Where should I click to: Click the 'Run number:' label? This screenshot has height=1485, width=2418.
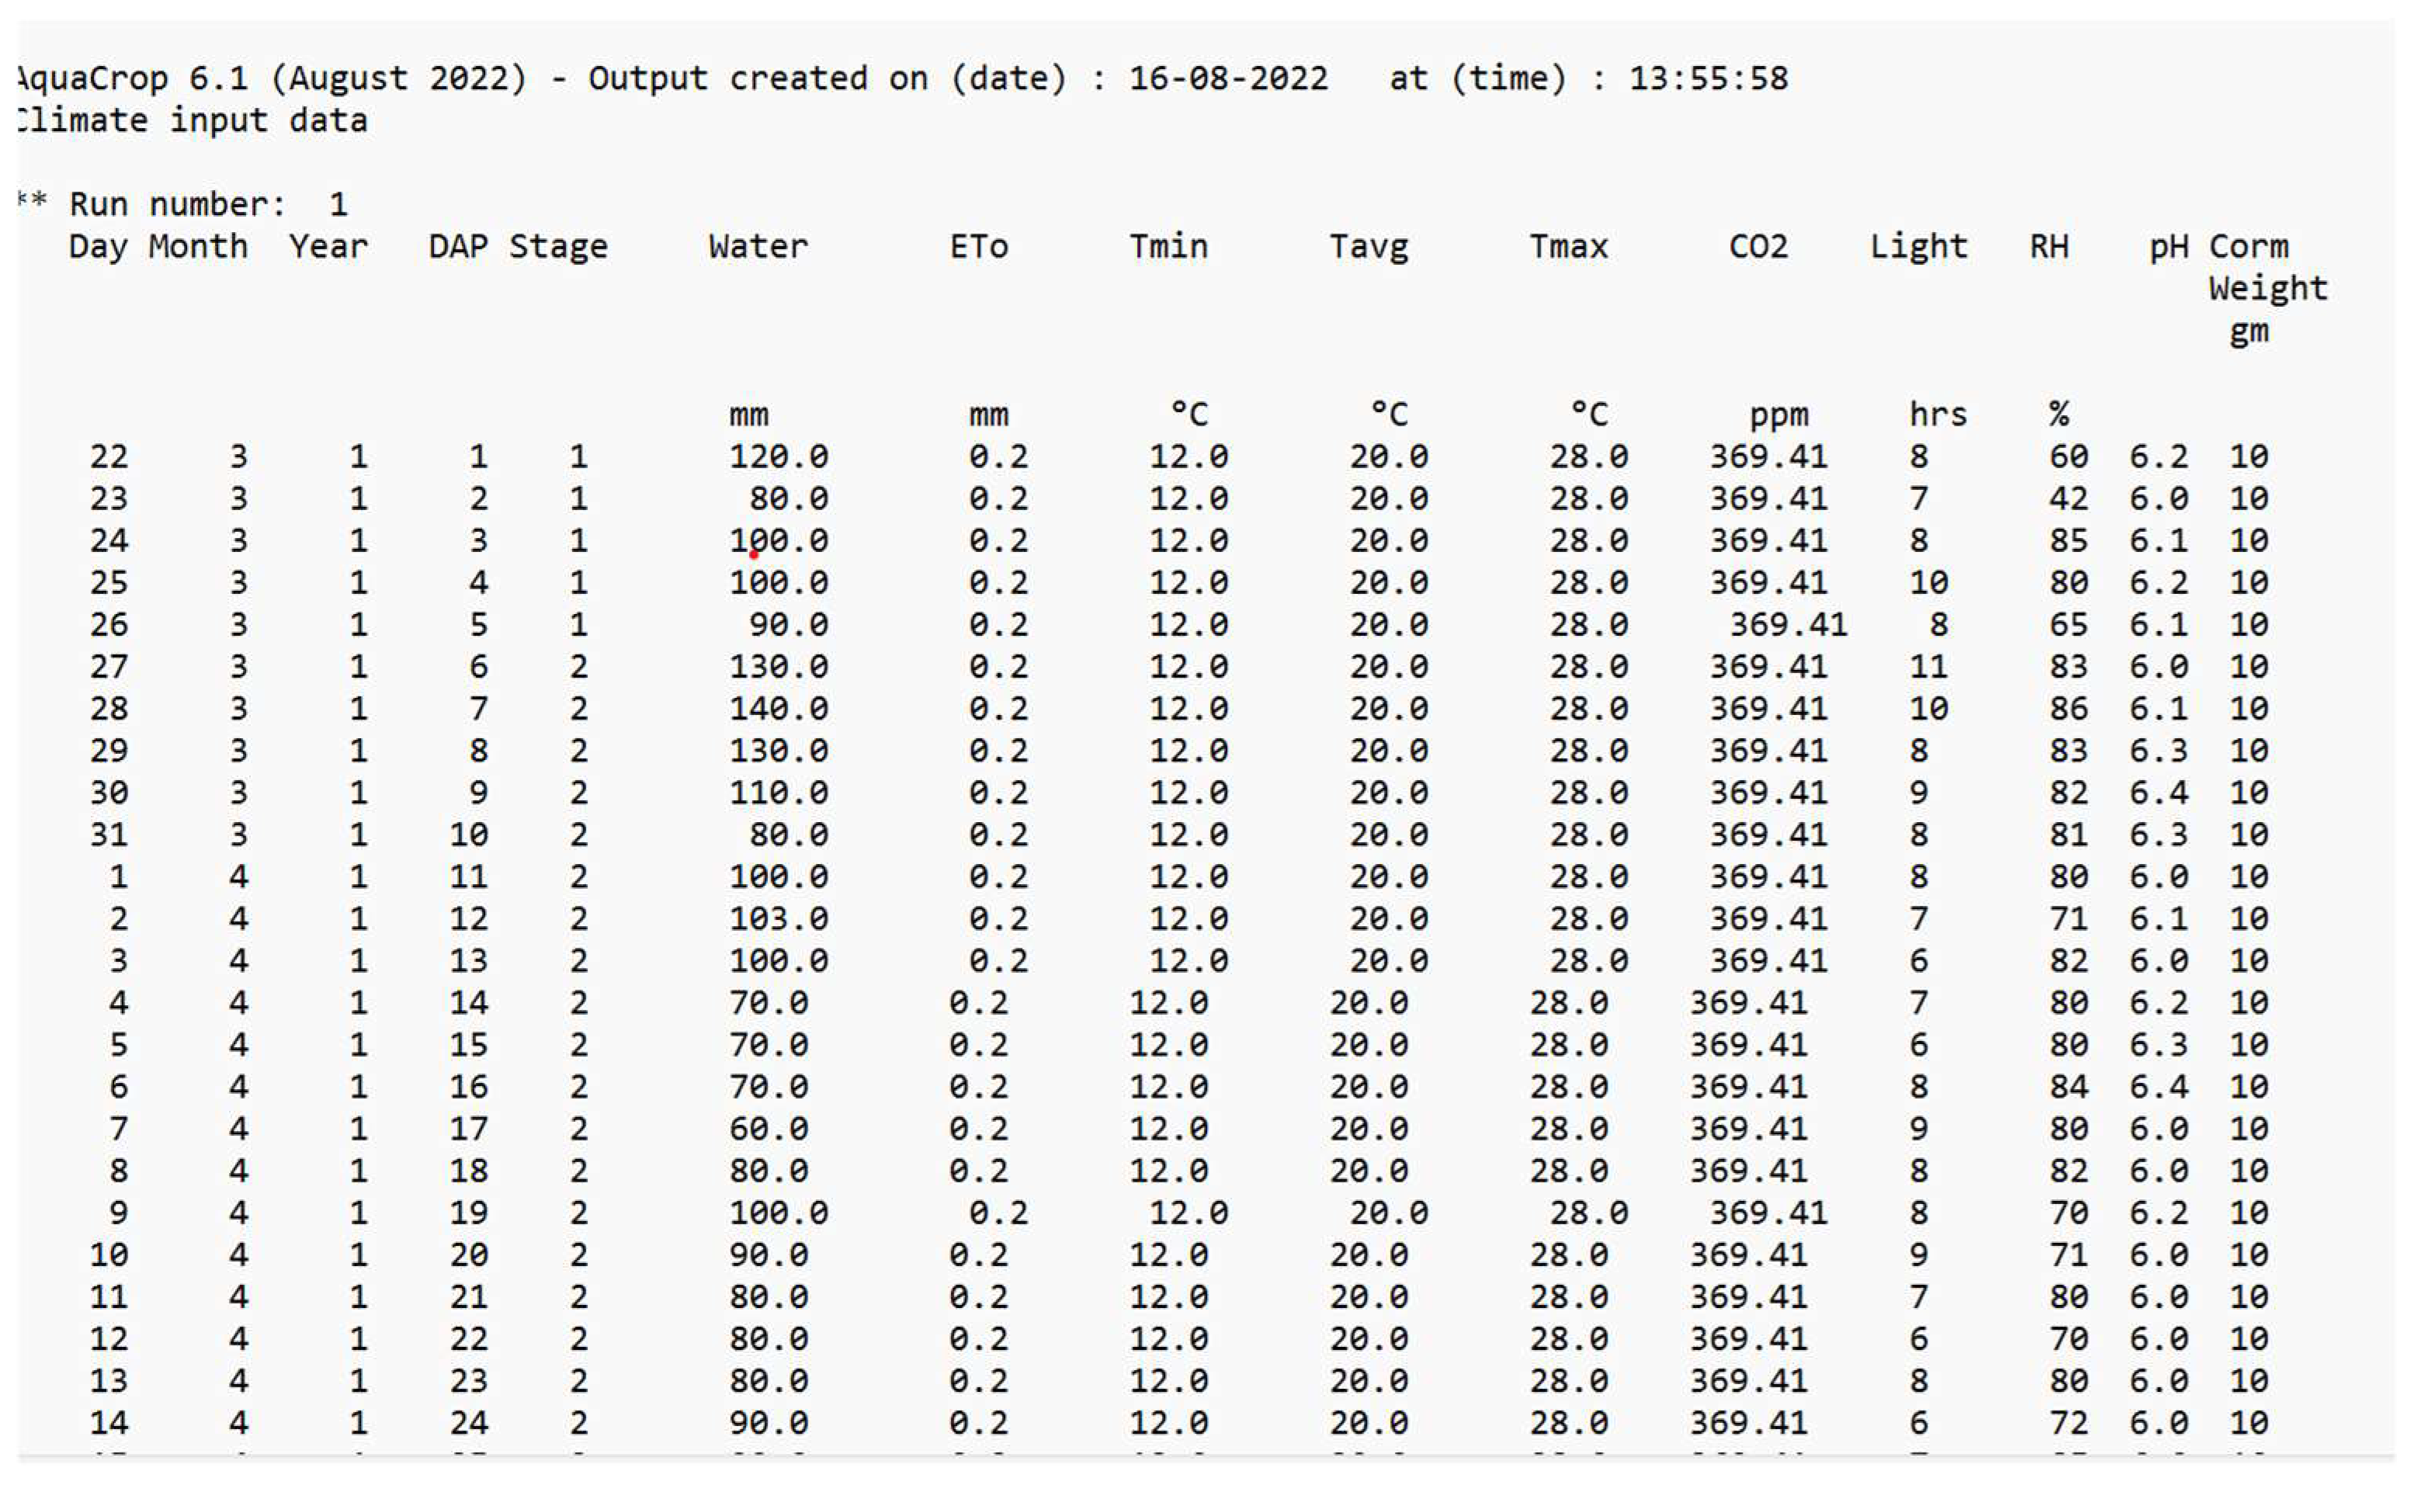(177, 204)
